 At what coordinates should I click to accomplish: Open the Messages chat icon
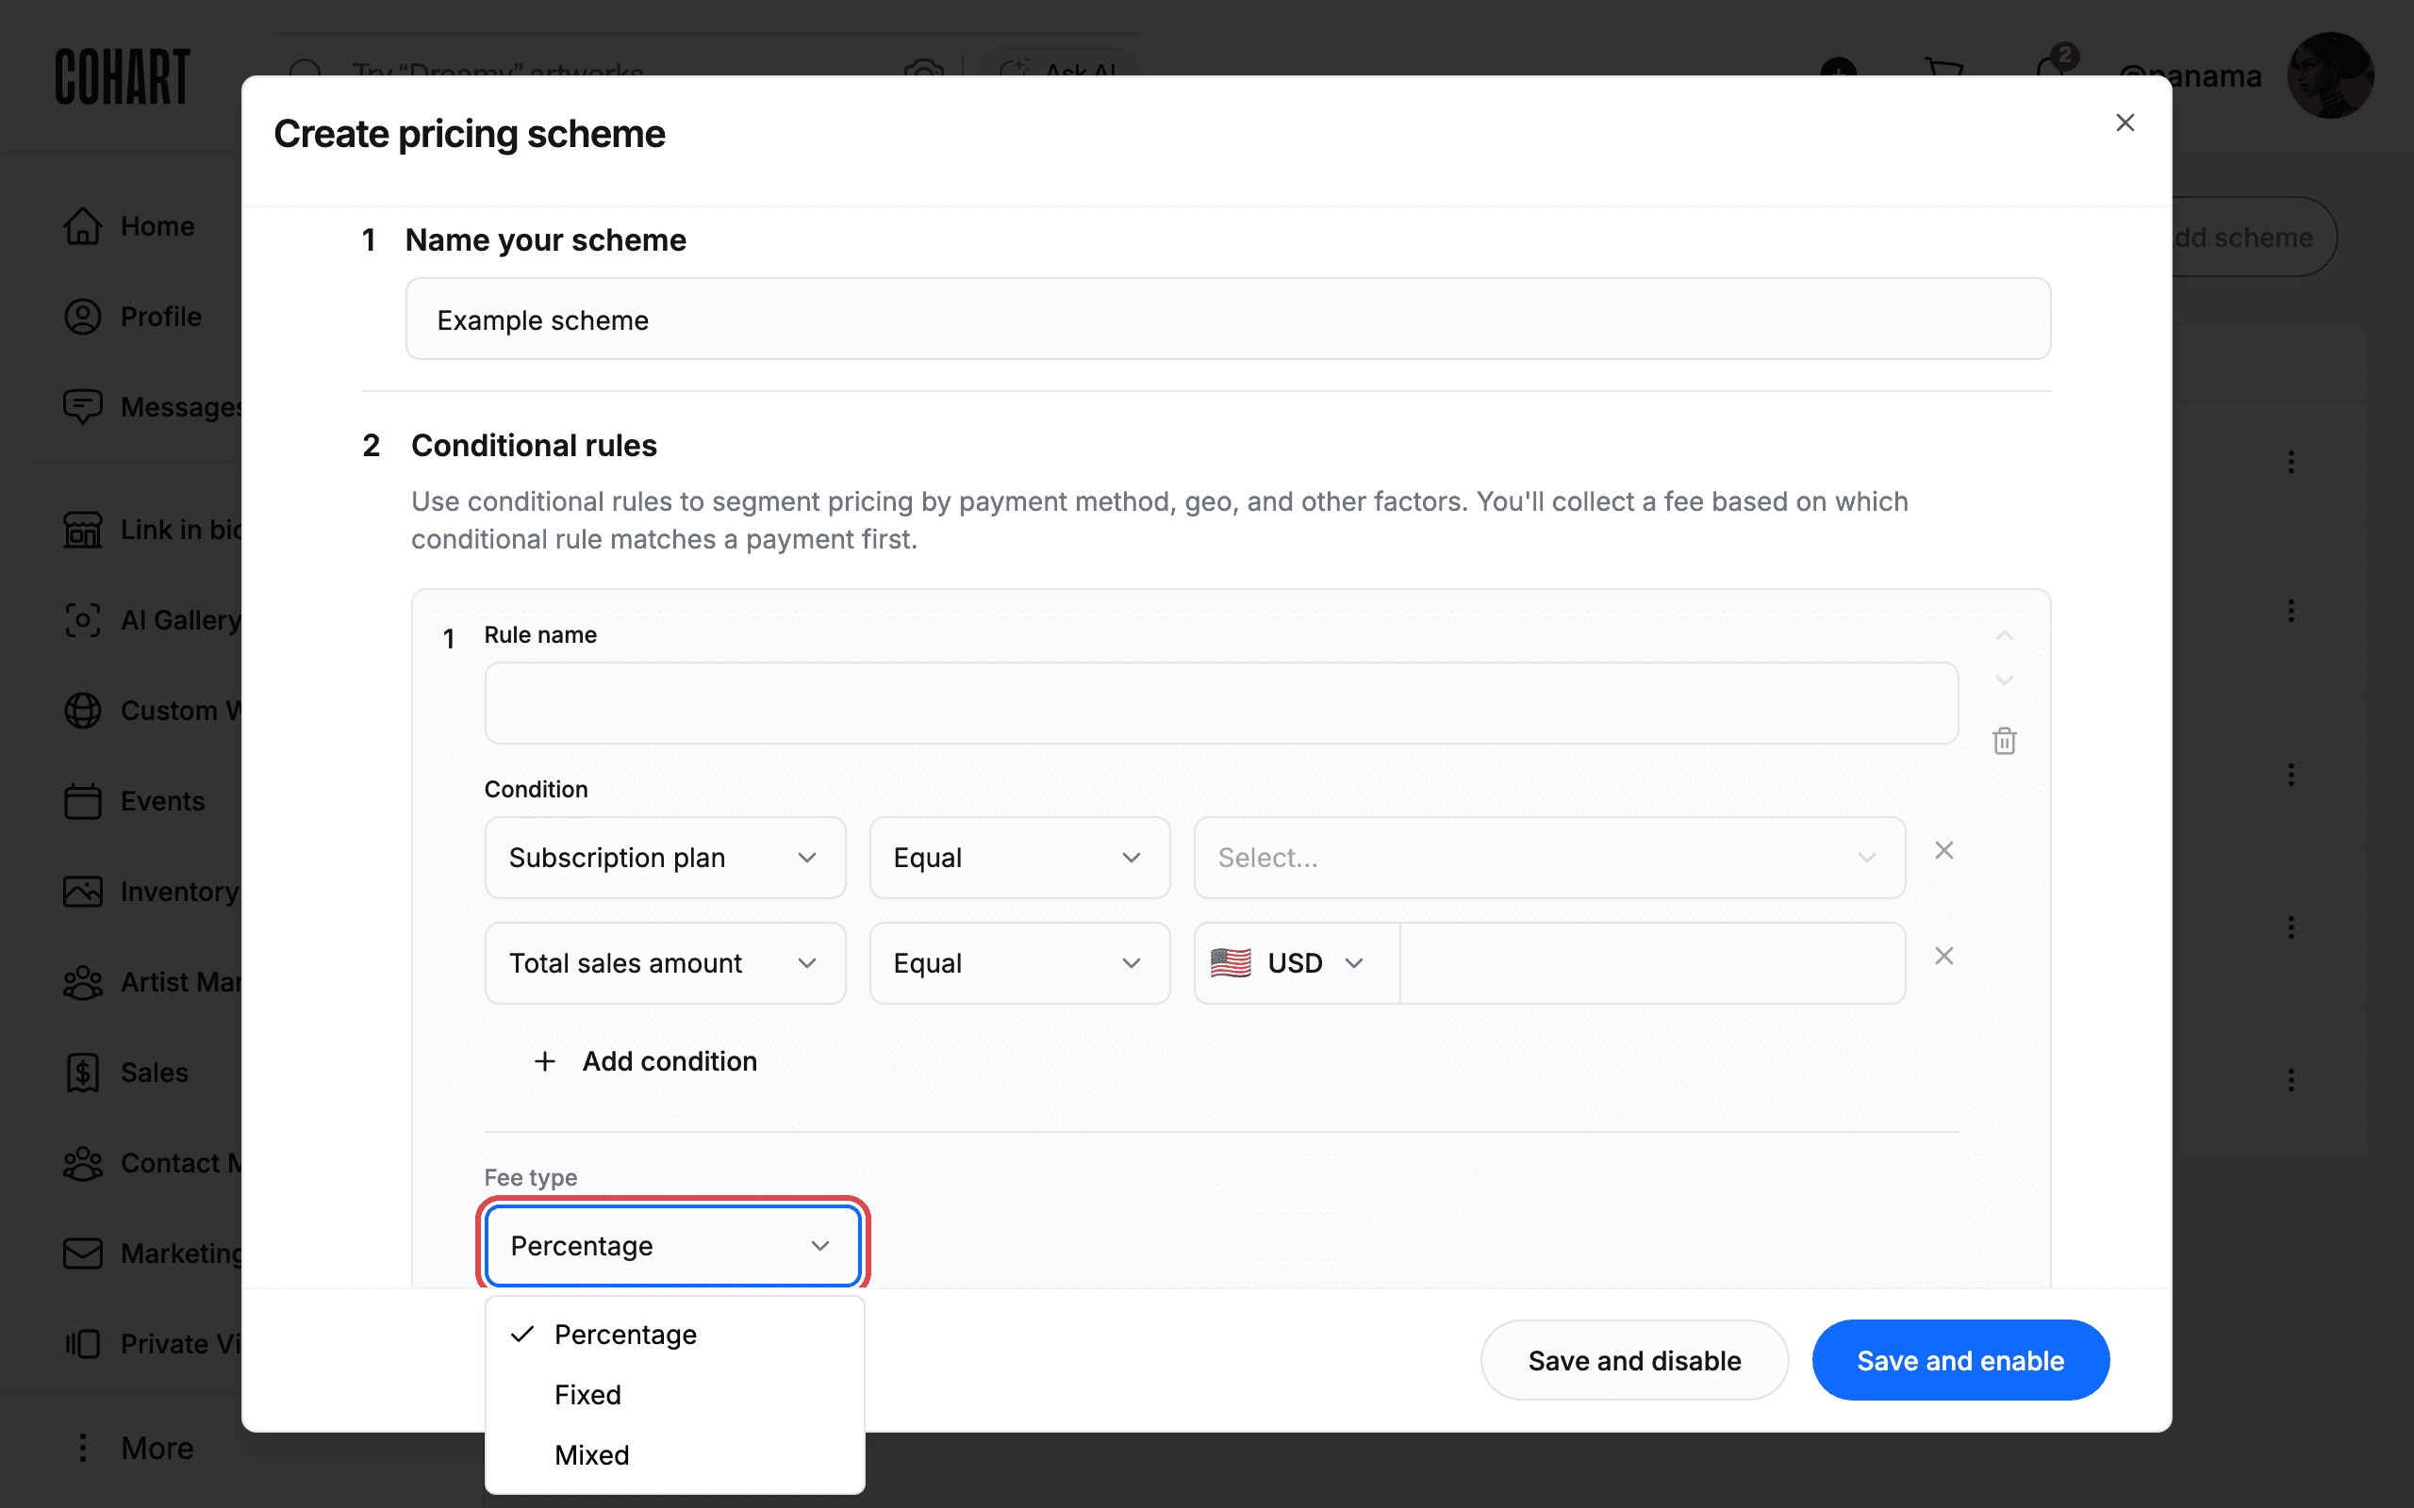(83, 407)
